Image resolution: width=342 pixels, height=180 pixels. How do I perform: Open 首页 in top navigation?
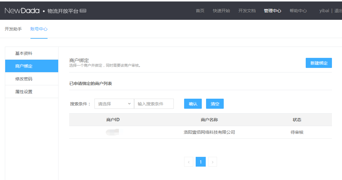(x=200, y=11)
